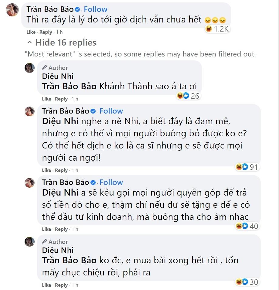Open Diệu Nhi's profile from her reply name
Image resolution: width=279 pixels, height=290 pixels.
pyautogui.click(x=58, y=77)
